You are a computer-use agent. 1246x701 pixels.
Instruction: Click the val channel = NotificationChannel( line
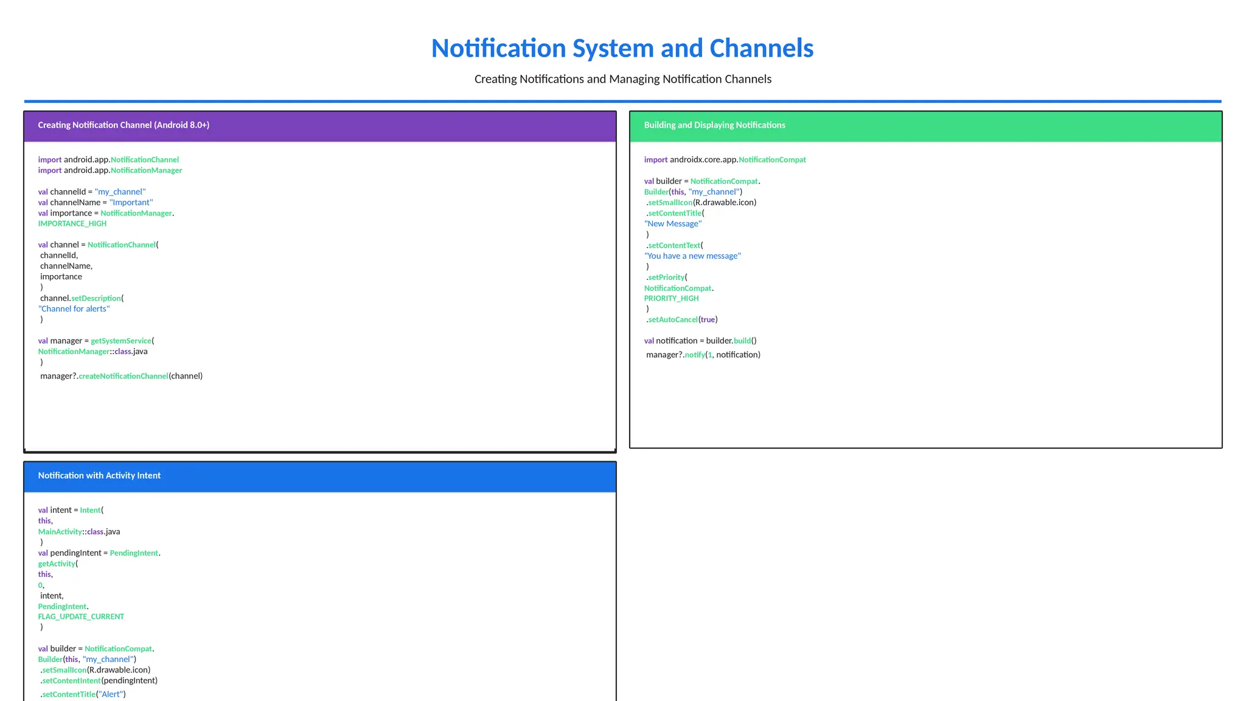pyautogui.click(x=98, y=245)
